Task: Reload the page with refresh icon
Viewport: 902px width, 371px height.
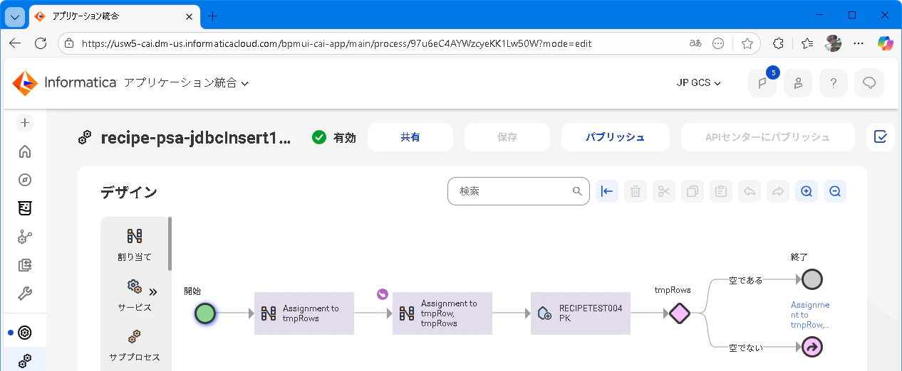Action: (41, 43)
